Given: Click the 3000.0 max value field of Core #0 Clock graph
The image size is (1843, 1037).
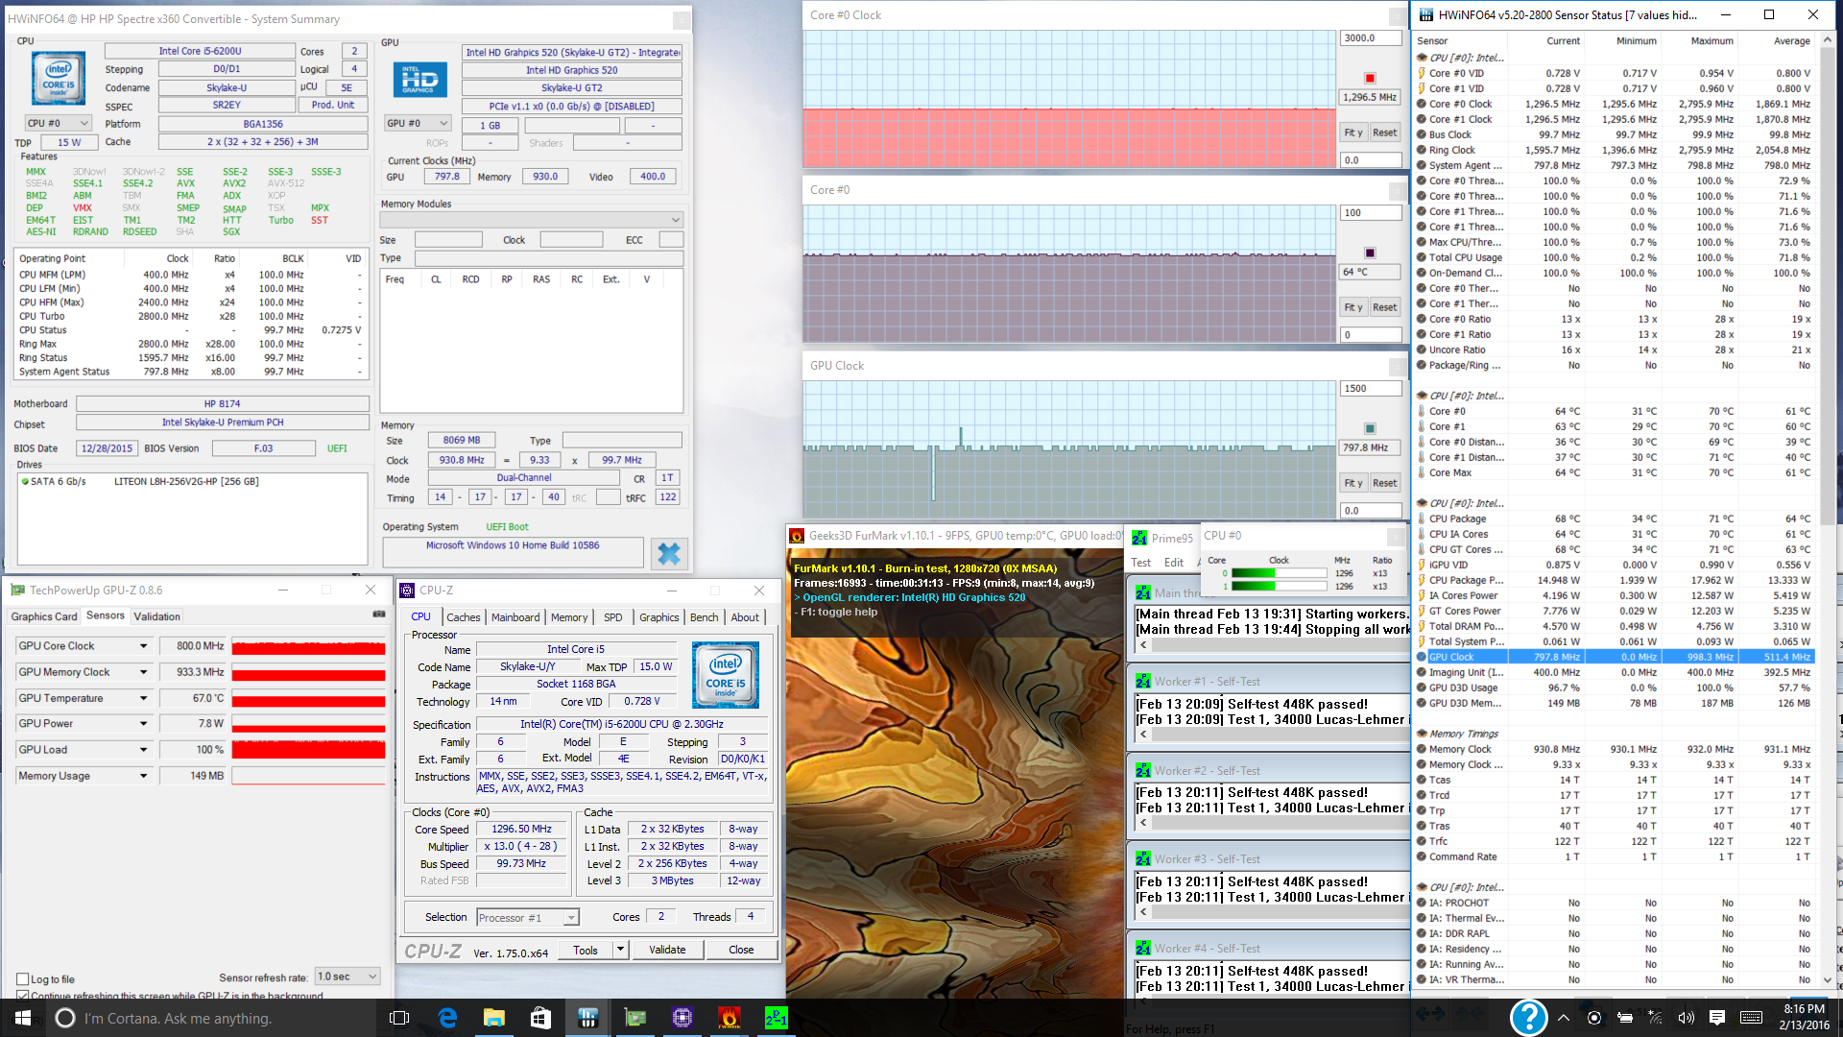Looking at the screenshot, I should (x=1371, y=38).
